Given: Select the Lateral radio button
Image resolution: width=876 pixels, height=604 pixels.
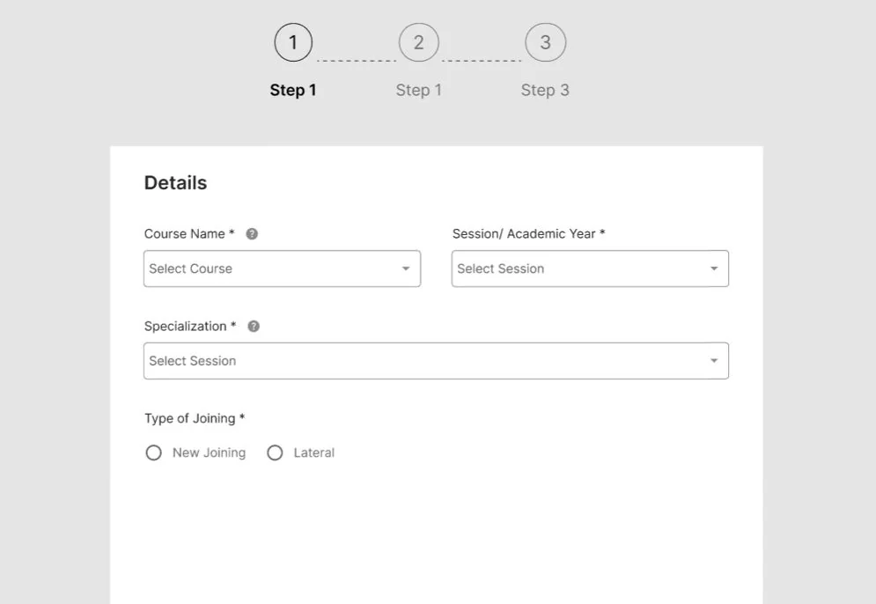Looking at the screenshot, I should [x=275, y=453].
